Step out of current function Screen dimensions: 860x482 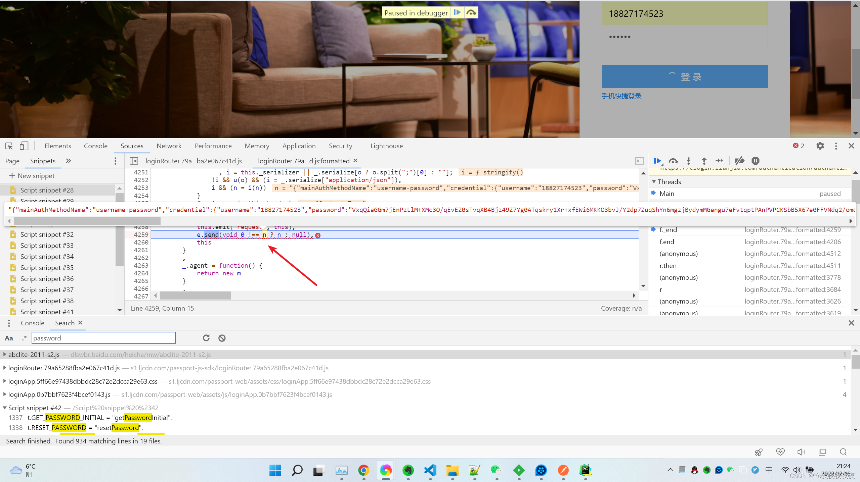tap(704, 161)
